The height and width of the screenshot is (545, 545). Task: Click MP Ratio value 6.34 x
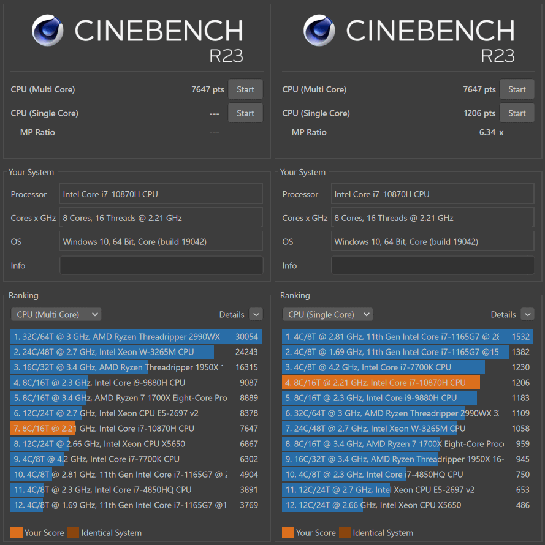[491, 132]
